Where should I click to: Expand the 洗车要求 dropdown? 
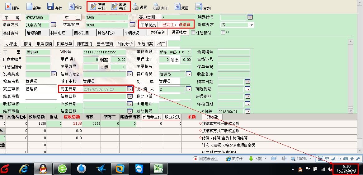pos(251,25)
